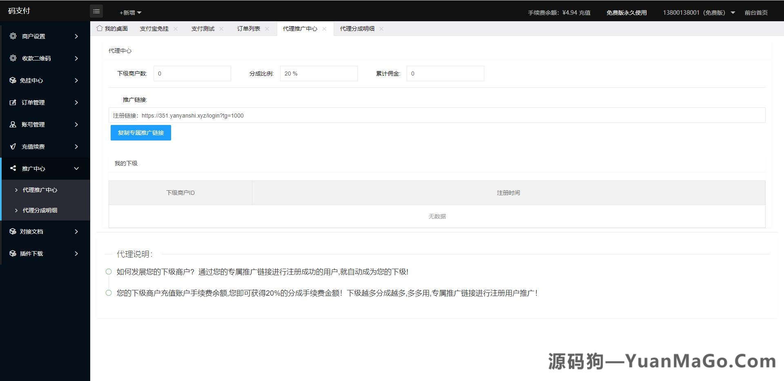Open the 商户设置 settings section
The image size is (784, 381).
(x=34, y=36)
